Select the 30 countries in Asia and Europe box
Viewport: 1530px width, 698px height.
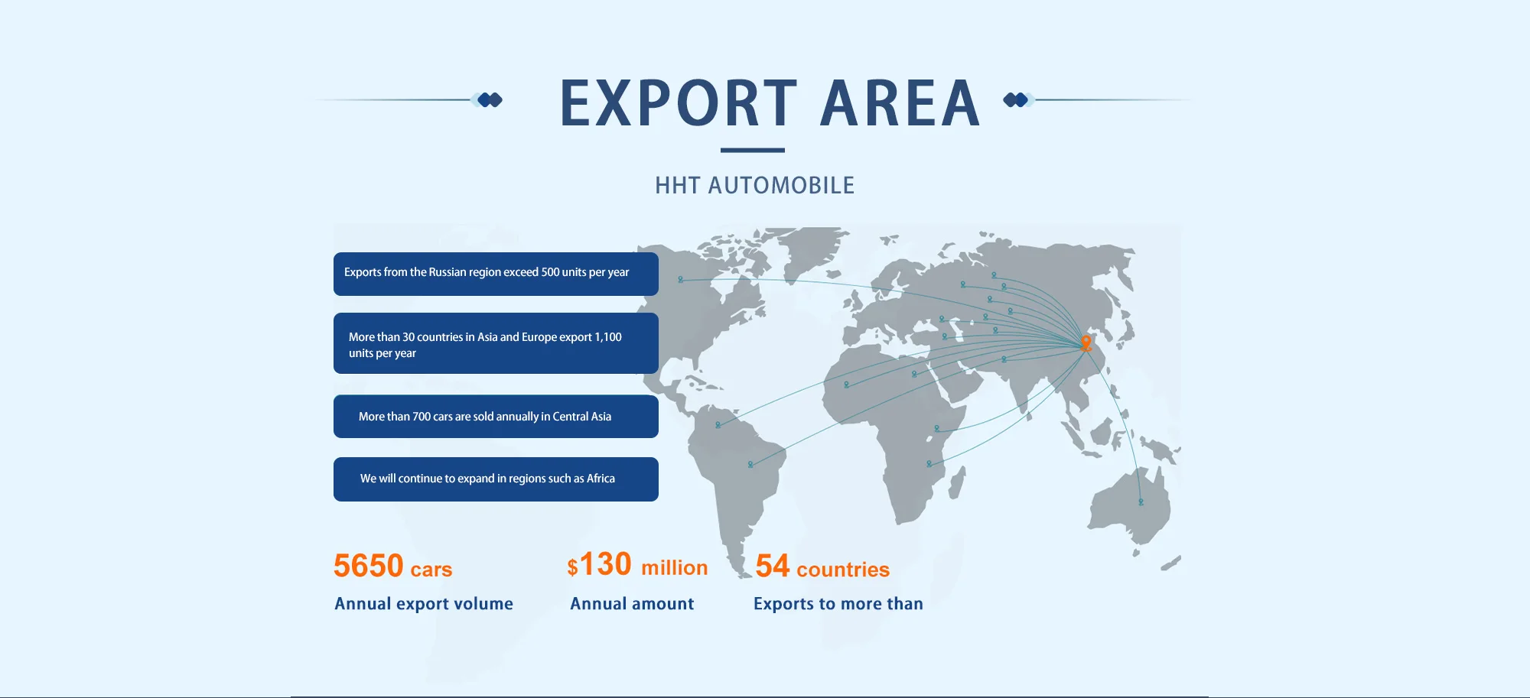point(496,343)
